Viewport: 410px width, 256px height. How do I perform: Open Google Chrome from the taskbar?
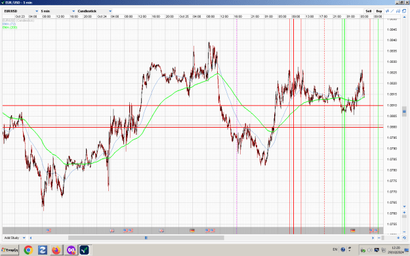[28, 250]
